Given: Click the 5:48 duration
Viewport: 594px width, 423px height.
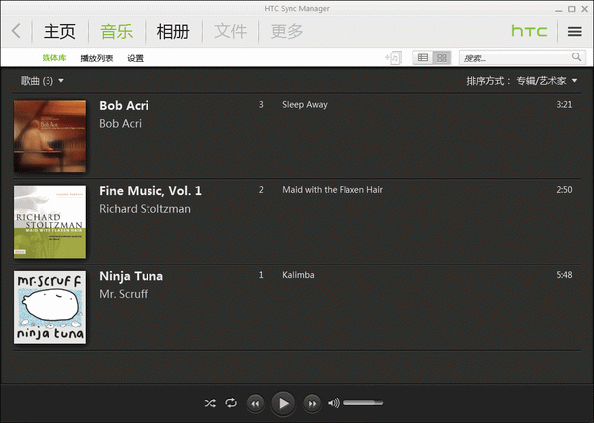Looking at the screenshot, I should (564, 275).
